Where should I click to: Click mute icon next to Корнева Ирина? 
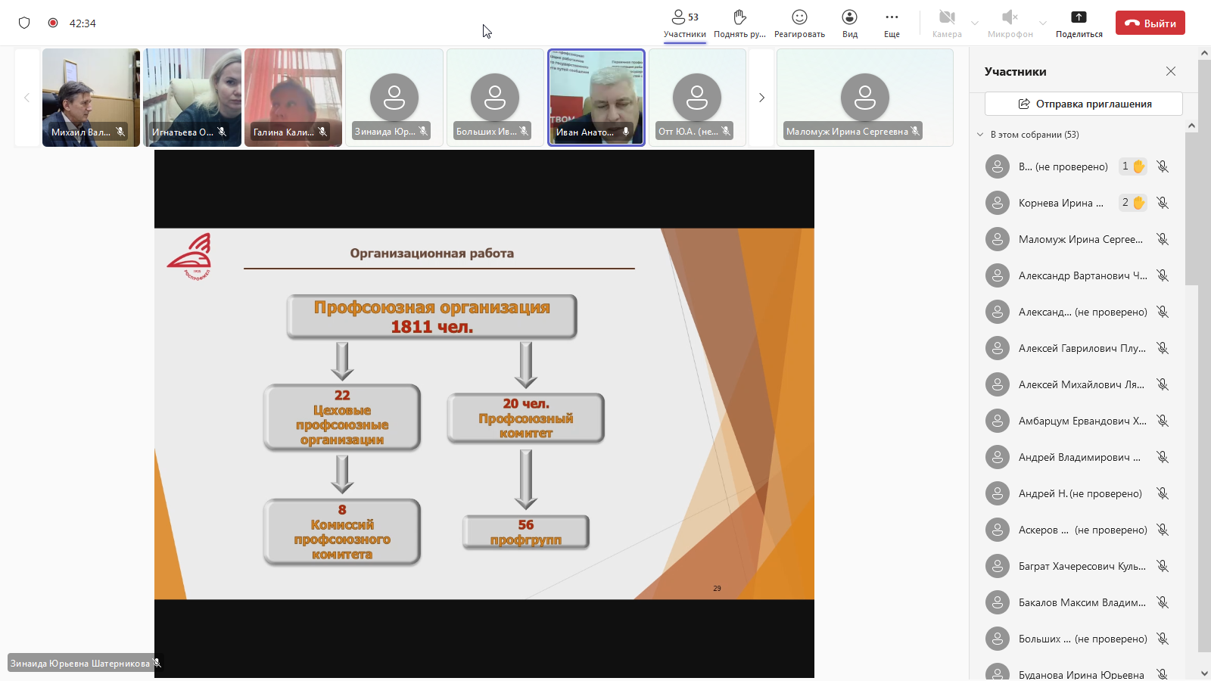[1163, 203]
